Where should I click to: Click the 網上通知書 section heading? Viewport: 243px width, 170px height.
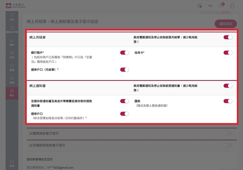37,86
